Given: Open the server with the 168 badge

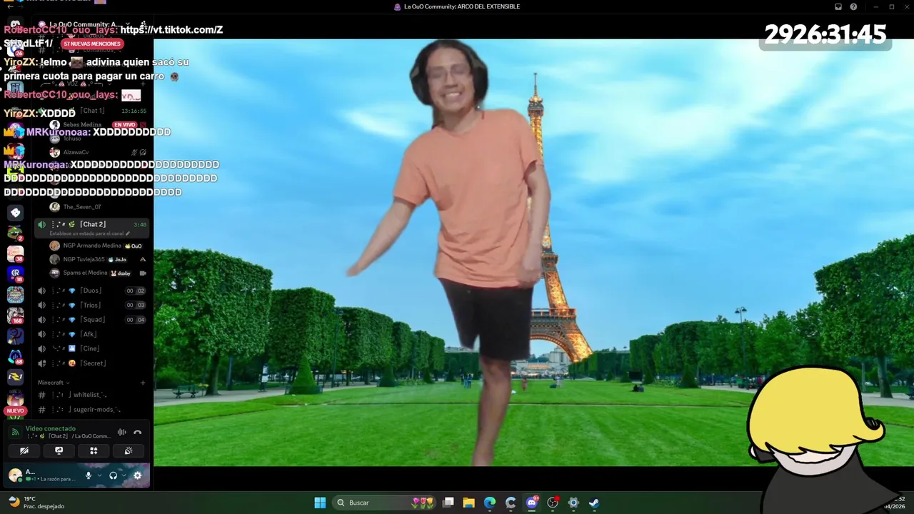Looking at the screenshot, I should click(x=15, y=315).
